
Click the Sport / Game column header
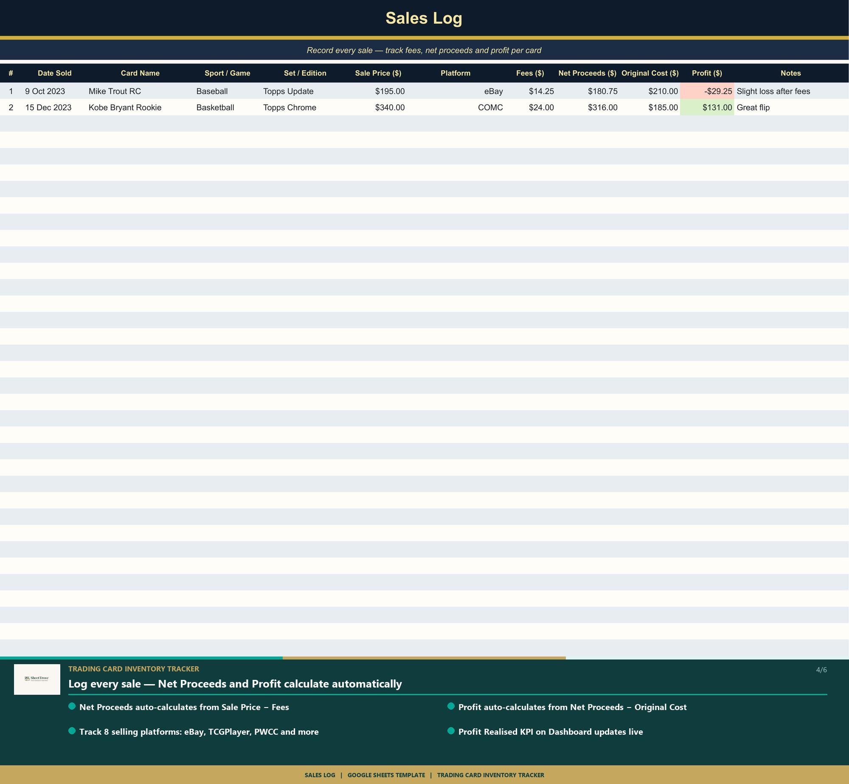[227, 73]
